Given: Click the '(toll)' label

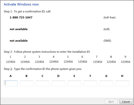Looking at the screenshot, I should click(x=106, y=29).
